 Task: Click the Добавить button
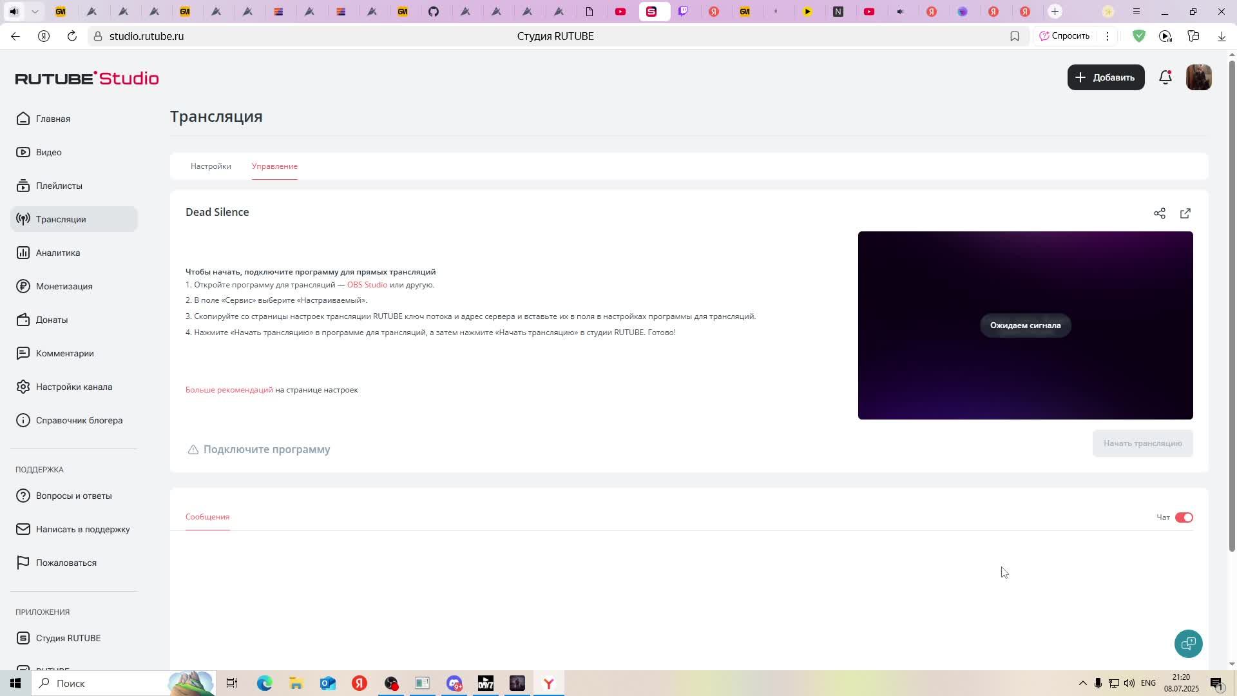[x=1106, y=77]
